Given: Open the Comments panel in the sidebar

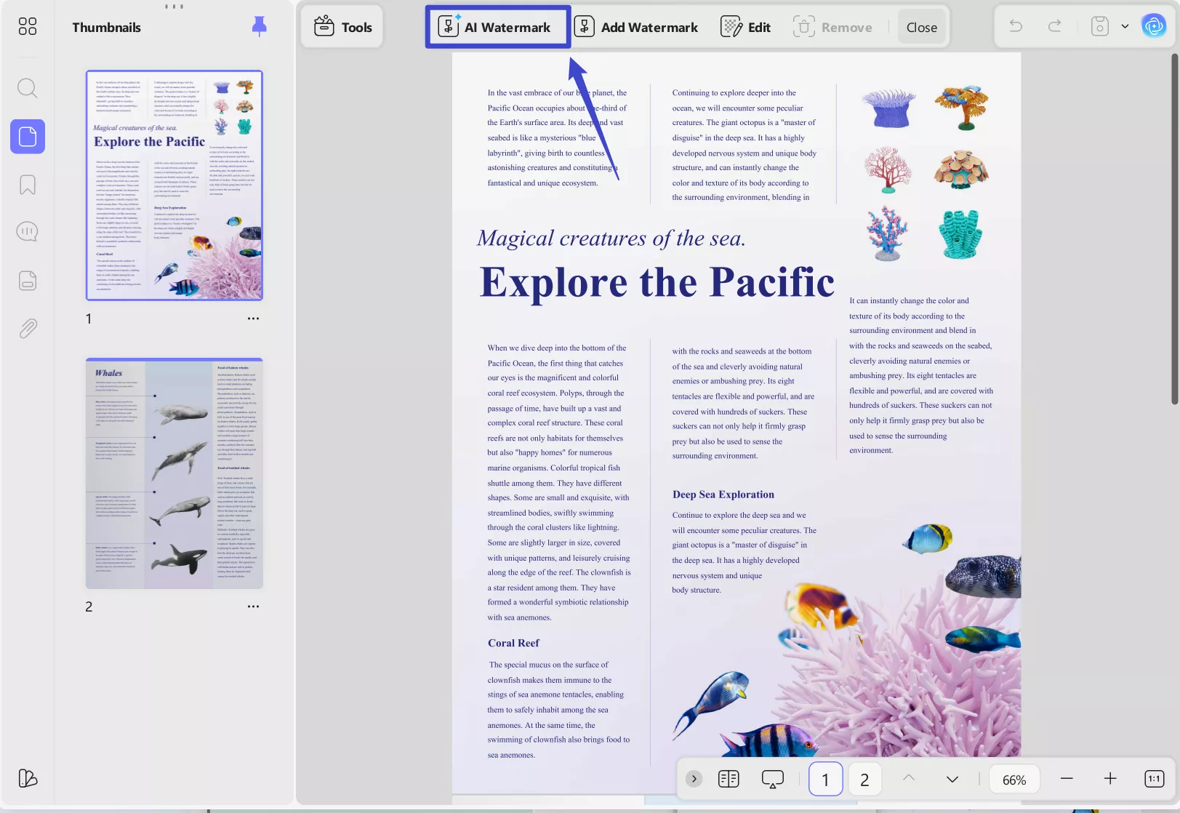Looking at the screenshot, I should 27,231.
